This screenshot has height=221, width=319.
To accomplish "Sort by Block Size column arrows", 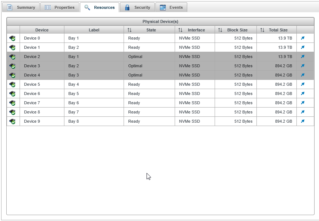I will [220, 30].
